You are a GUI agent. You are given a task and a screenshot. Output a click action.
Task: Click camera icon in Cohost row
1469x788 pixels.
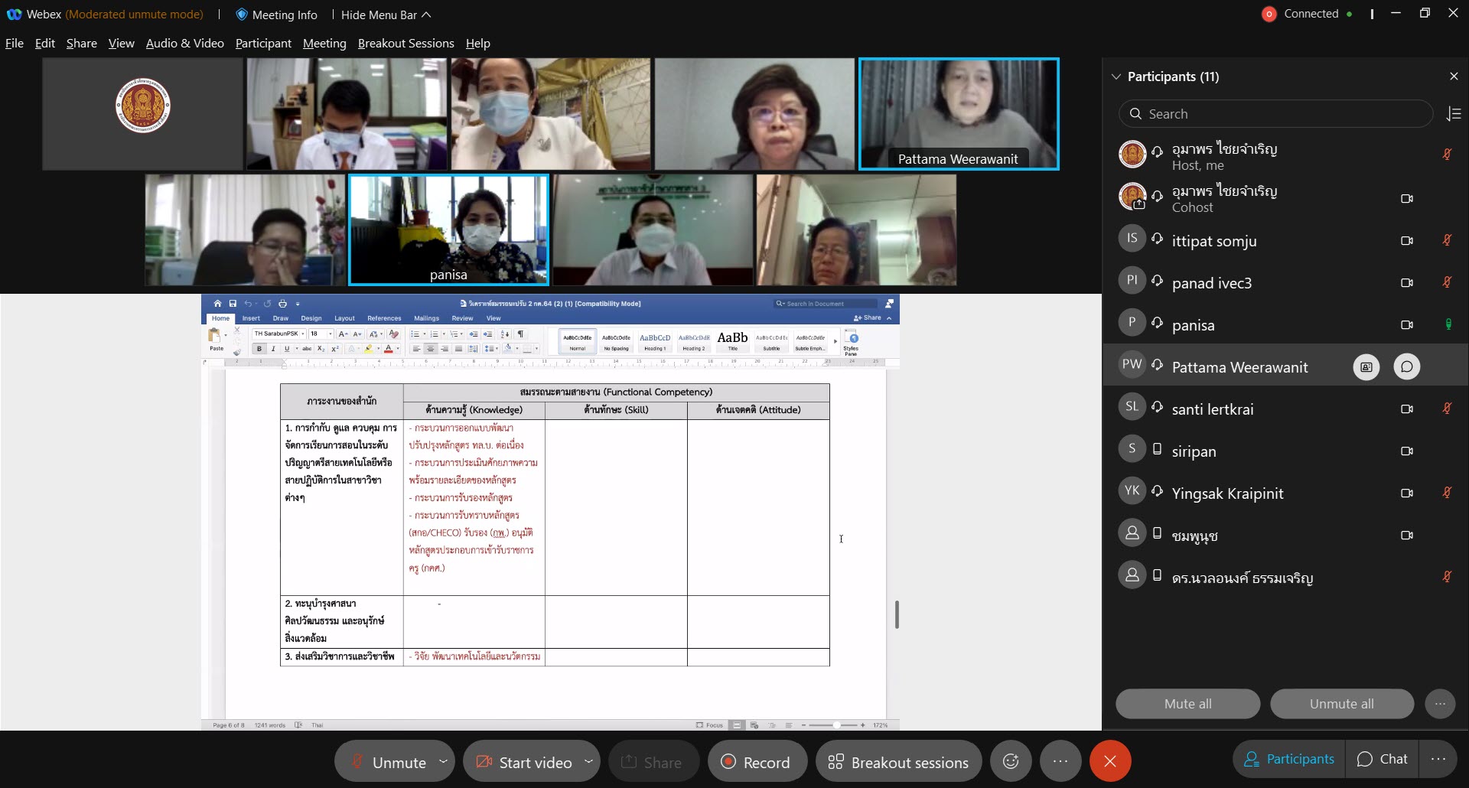[x=1406, y=199]
